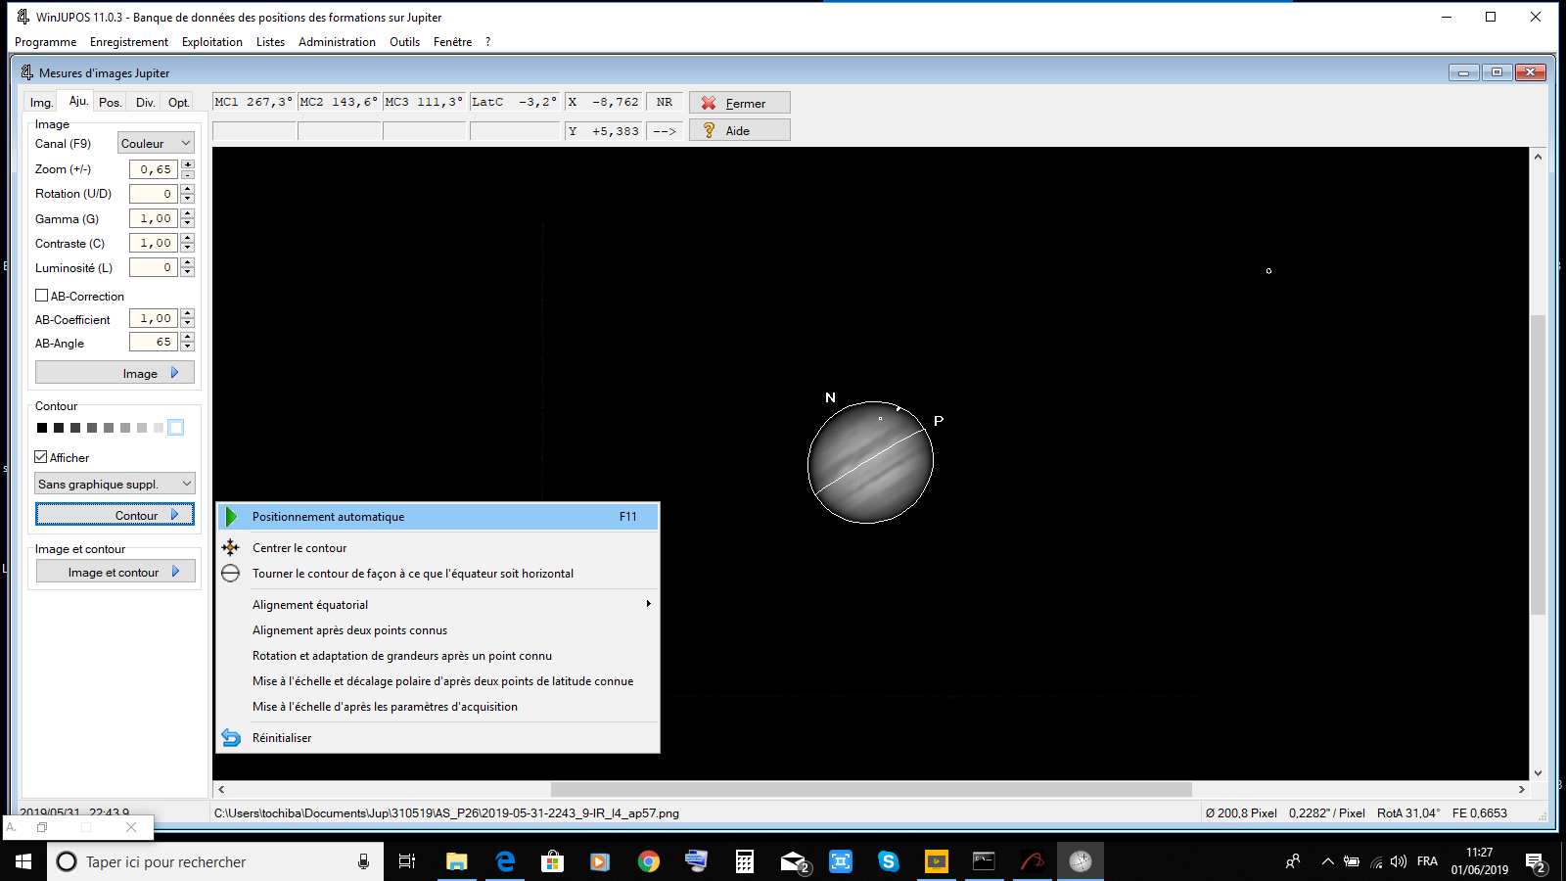1566x881 pixels.
Task: Increase Gamma with the up stepper arrow
Action: pyautogui.click(x=188, y=213)
